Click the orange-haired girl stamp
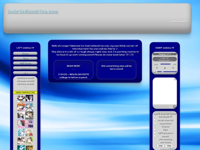This screenshot has width=200, height=150. click(21, 107)
